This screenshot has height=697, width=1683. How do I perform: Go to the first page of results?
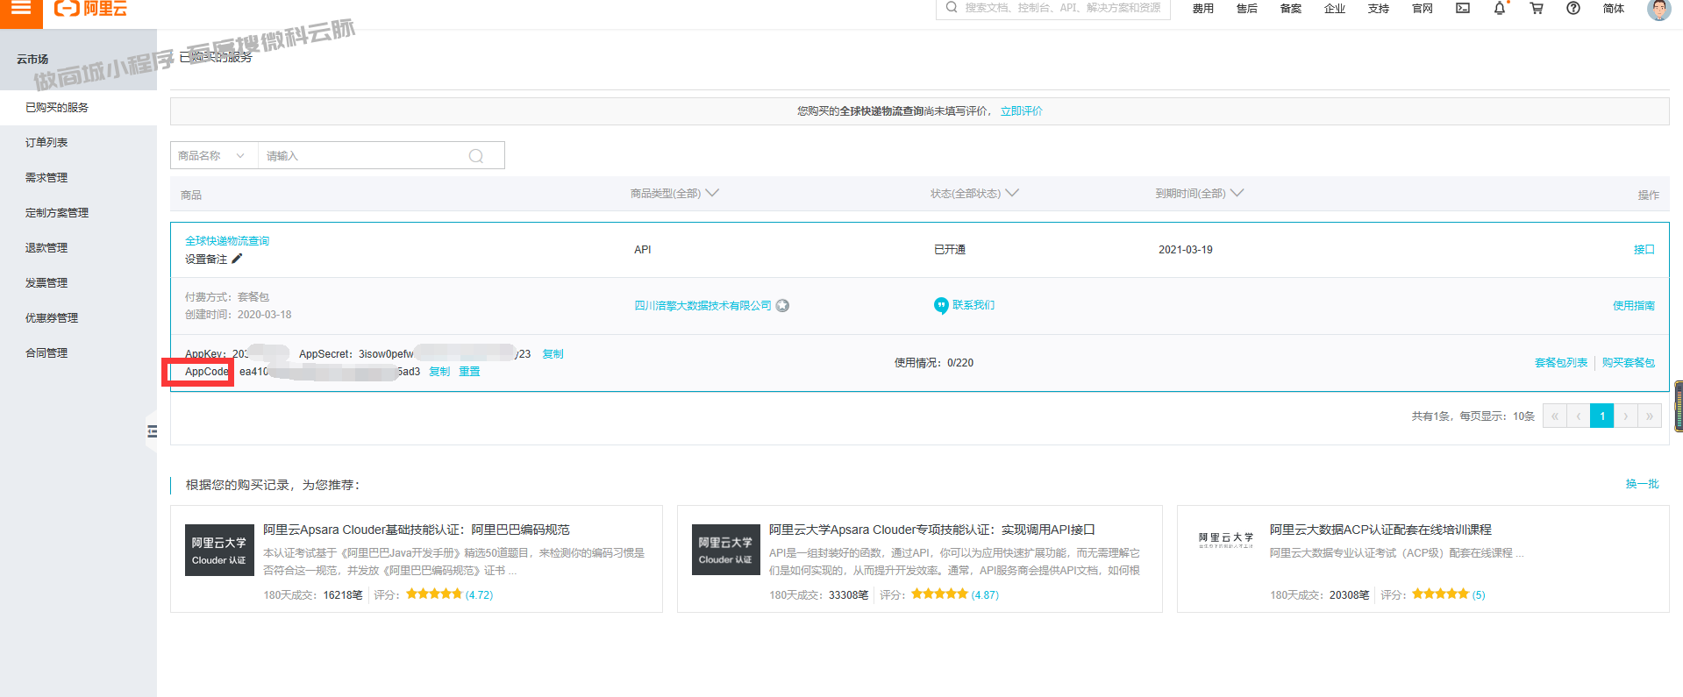[x=1554, y=416]
